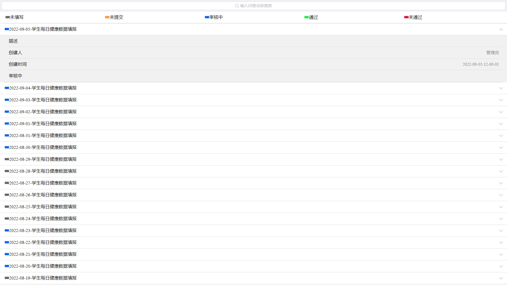Click the red 未通过 status marker
Image resolution: width=507 pixels, height=285 pixels.
click(x=406, y=17)
